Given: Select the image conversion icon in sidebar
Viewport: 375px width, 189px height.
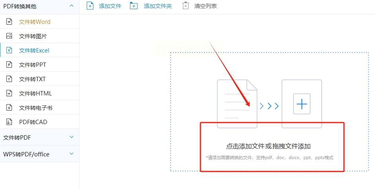Looking at the screenshot, I should pos(9,36).
